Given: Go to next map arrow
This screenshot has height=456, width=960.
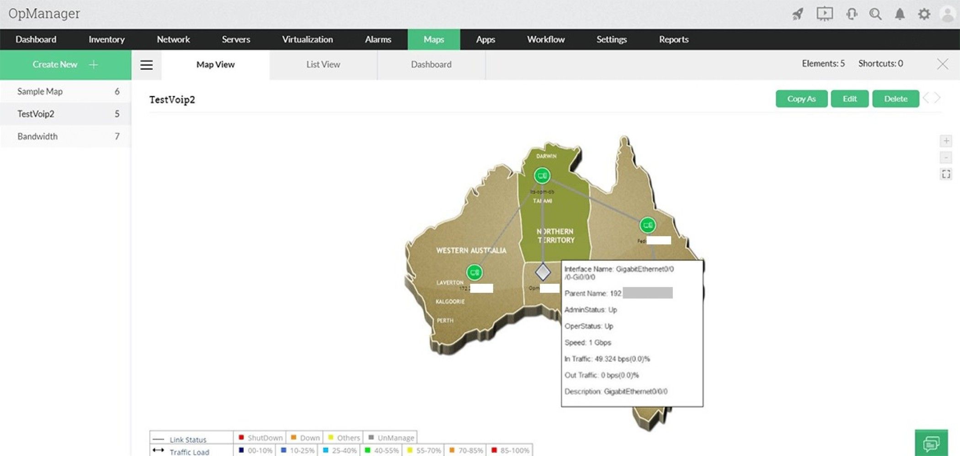Looking at the screenshot, I should (938, 98).
